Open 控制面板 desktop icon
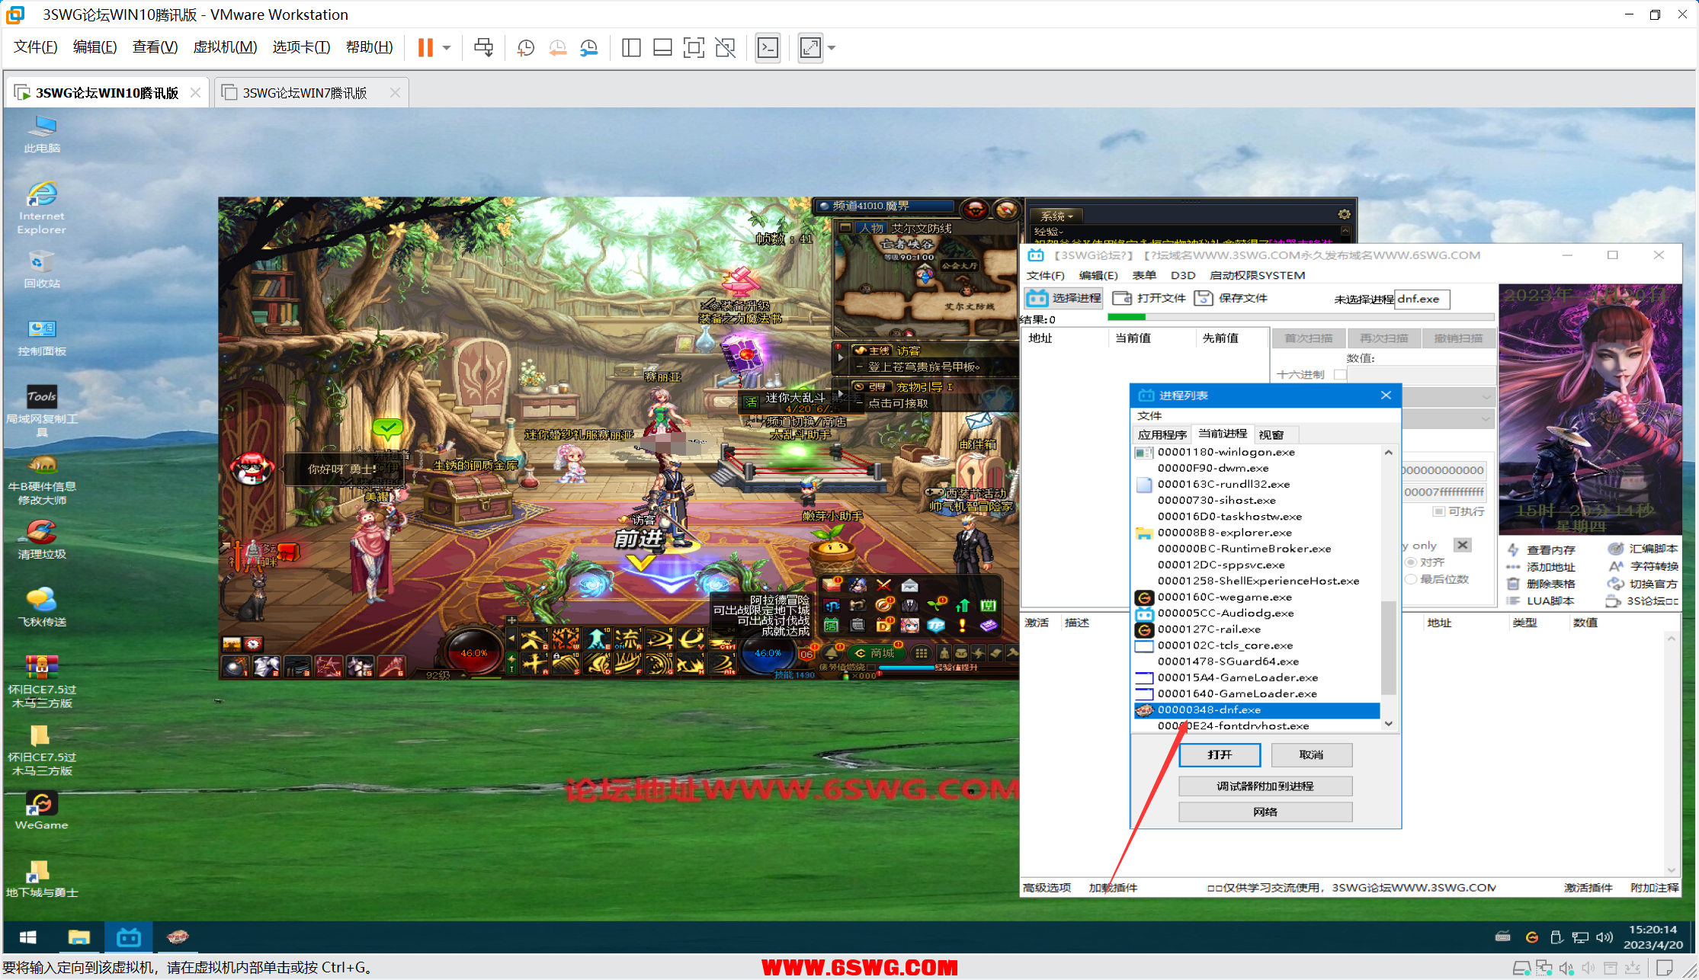Screen dimensions: 1699x980 42,338
